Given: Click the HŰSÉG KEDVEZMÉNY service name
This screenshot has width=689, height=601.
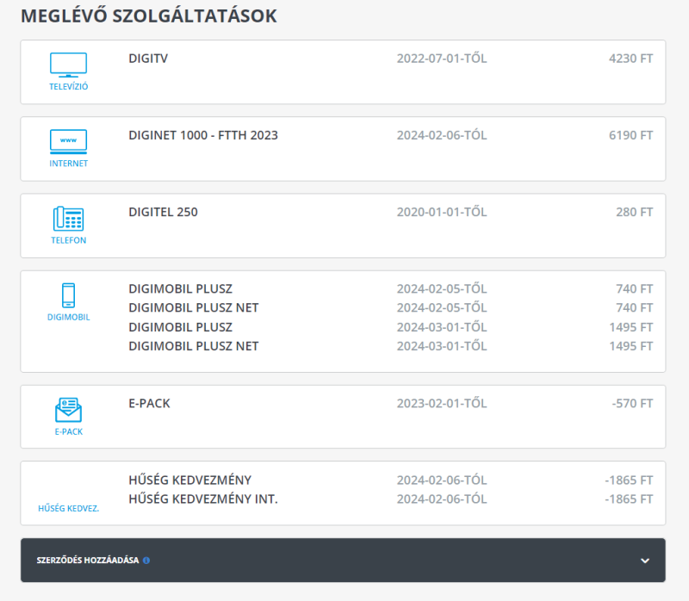Looking at the screenshot, I should pyautogui.click(x=189, y=480).
